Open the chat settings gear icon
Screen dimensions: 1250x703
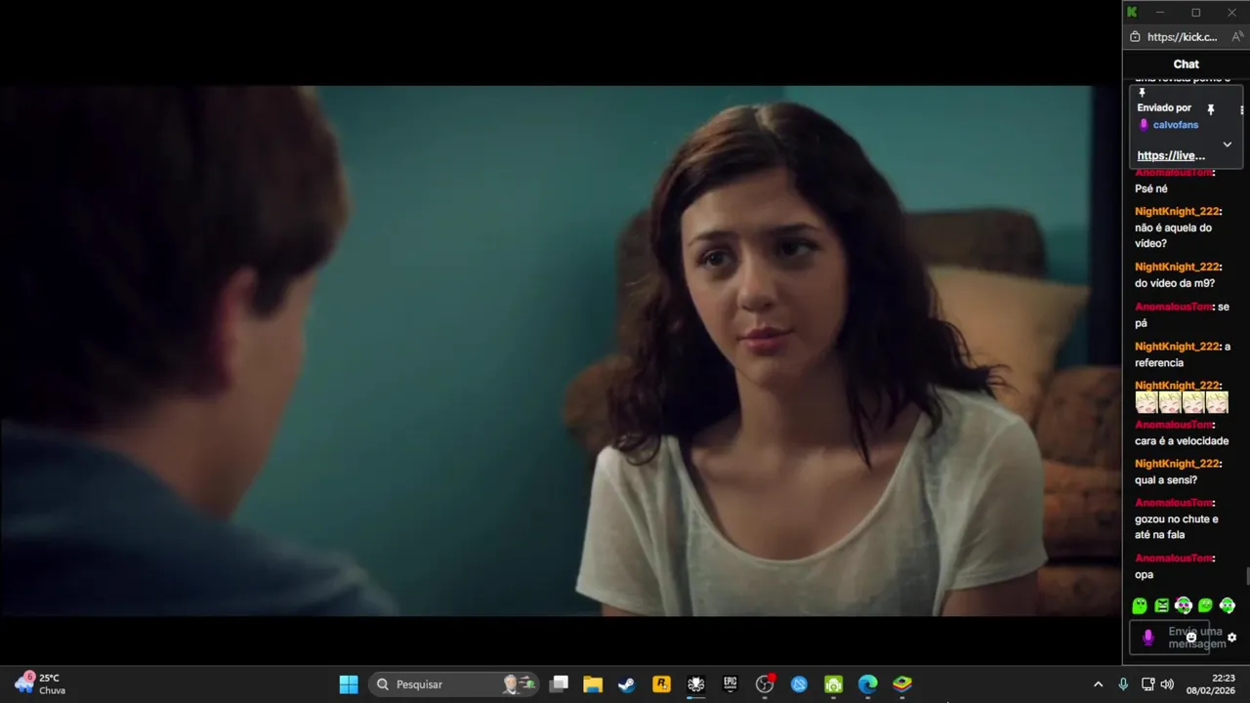click(x=1231, y=638)
